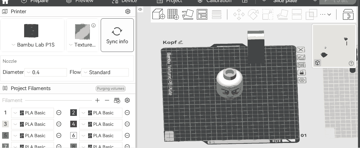
Task: Select the Mesh boolean icon
Action: point(311,14)
